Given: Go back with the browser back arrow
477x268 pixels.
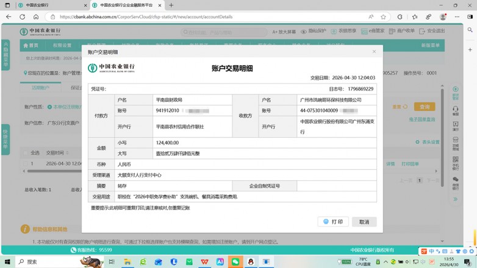Looking at the screenshot, I should click(x=9, y=17).
